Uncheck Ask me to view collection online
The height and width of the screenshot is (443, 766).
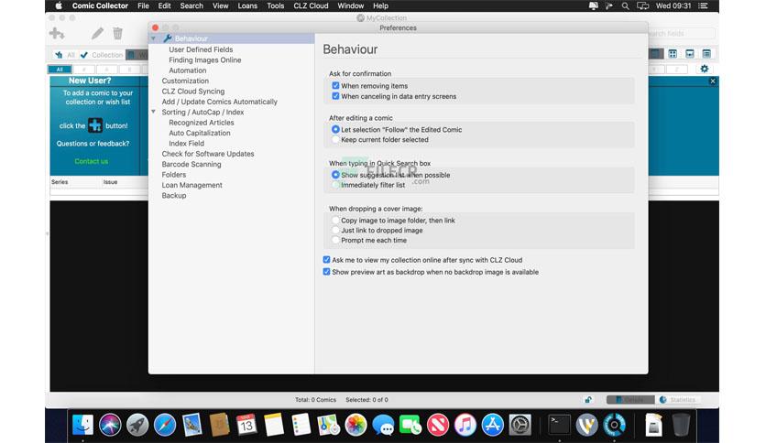[326, 260]
